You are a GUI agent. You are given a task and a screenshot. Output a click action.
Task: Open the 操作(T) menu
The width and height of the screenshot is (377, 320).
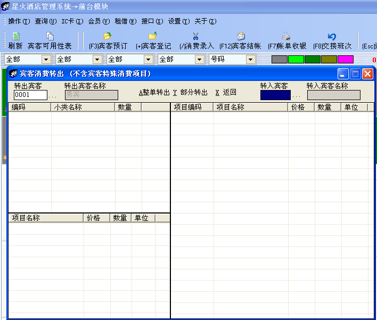tap(19, 21)
